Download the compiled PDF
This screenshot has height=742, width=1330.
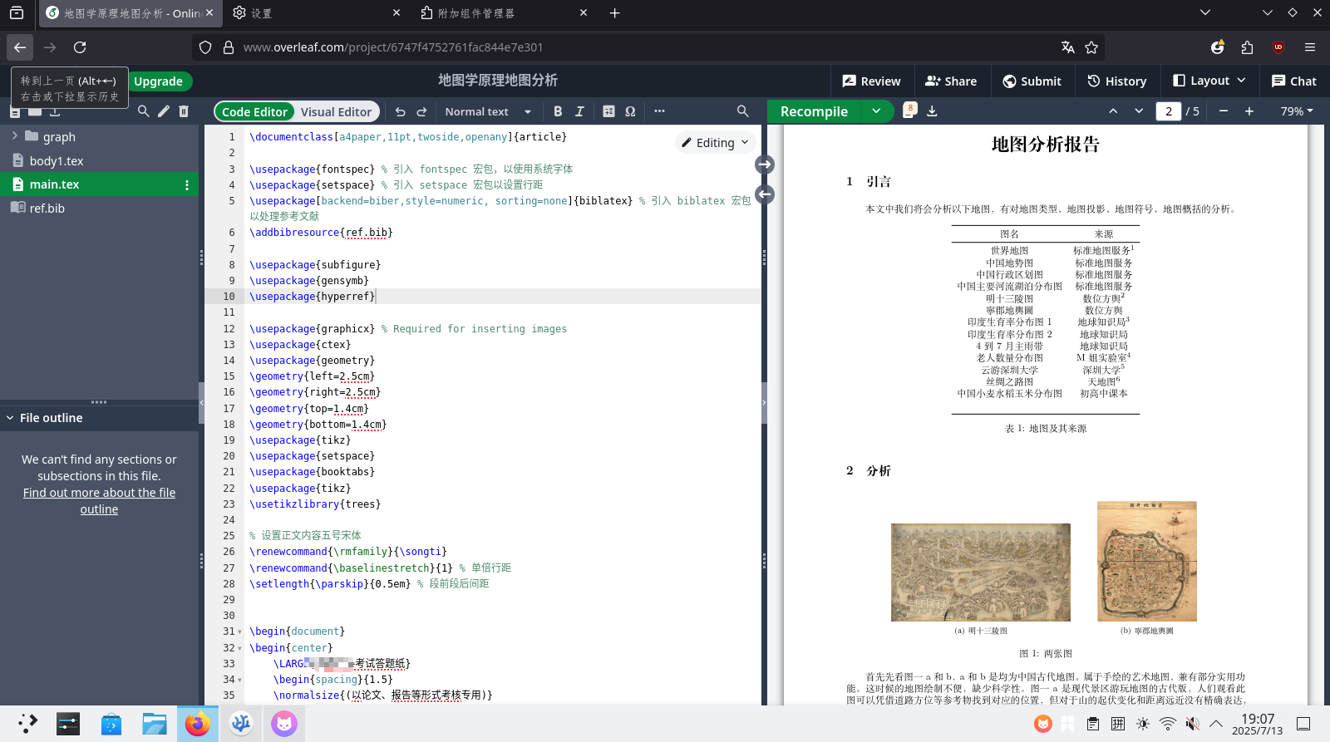(932, 111)
